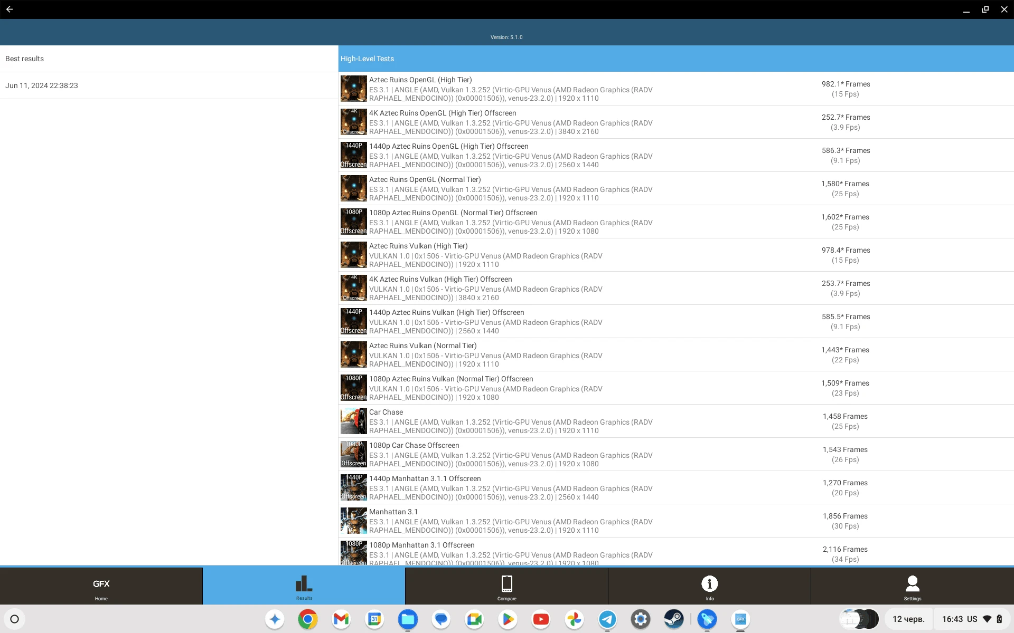
Task: Click 1080p Aztec Ruins OpenGL Offscreen thumbnail
Action: (353, 222)
